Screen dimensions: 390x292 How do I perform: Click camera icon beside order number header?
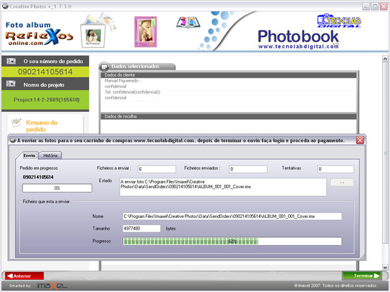coord(11,61)
